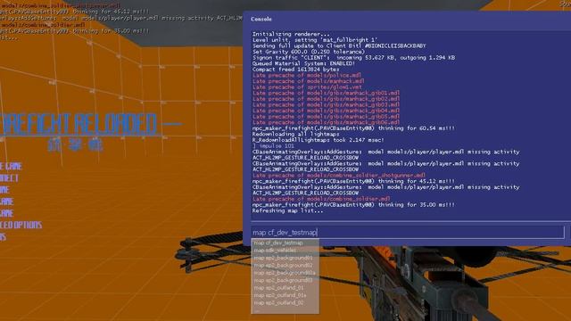571x321 pixels.
Task: Click 'Queued Material System: ENABLED!' line
Action: (303, 63)
